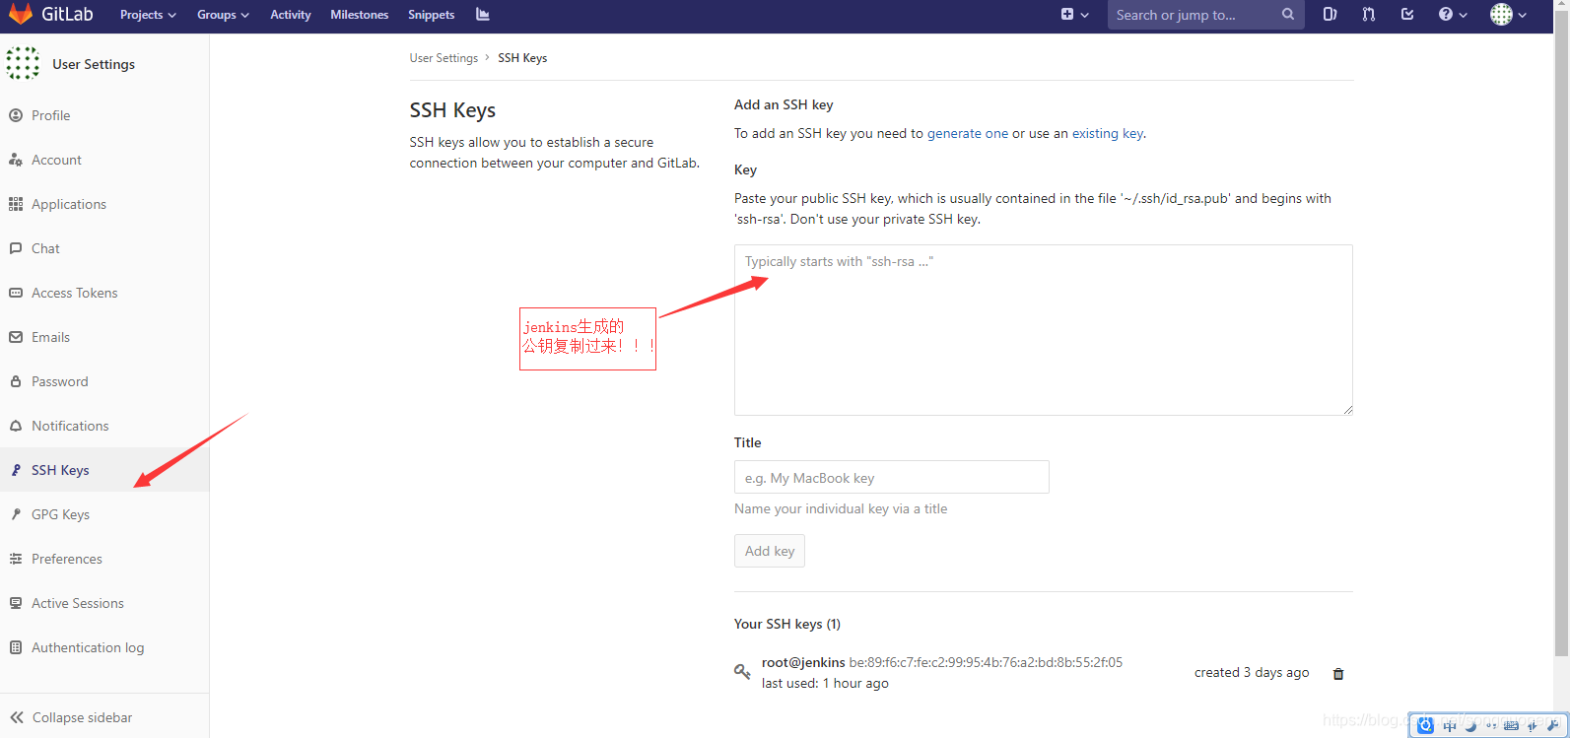Click the key icon beside root@jenkins
1570x738 pixels.
(x=743, y=672)
